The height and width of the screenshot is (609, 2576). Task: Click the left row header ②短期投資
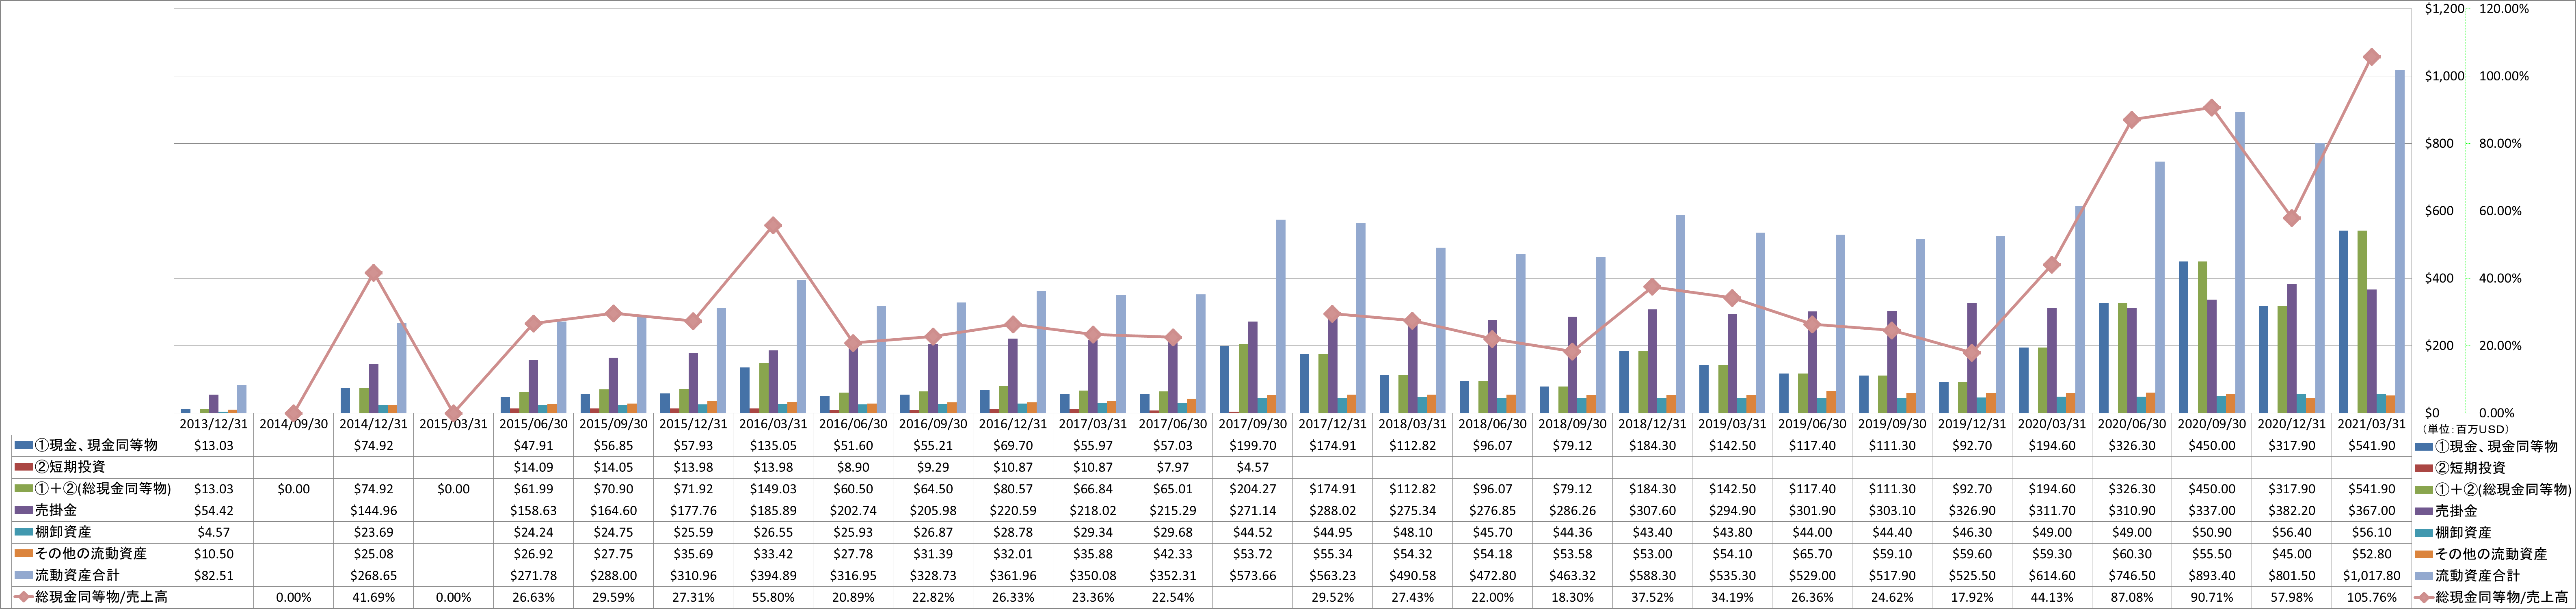click(70, 467)
